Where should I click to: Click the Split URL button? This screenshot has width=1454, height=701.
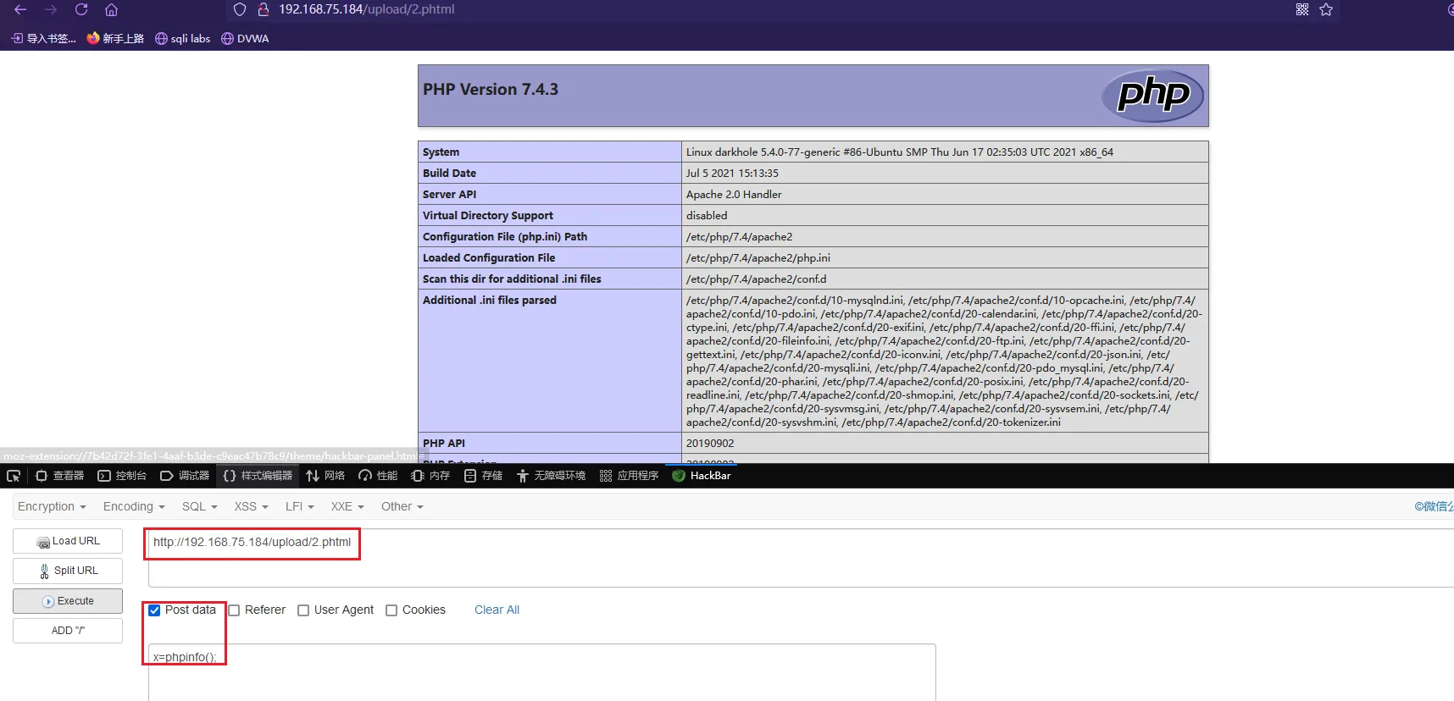(x=68, y=571)
